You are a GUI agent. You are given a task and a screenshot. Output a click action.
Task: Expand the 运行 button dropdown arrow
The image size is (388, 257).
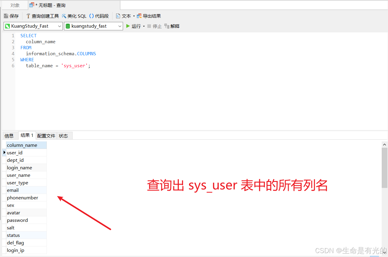pos(144,26)
